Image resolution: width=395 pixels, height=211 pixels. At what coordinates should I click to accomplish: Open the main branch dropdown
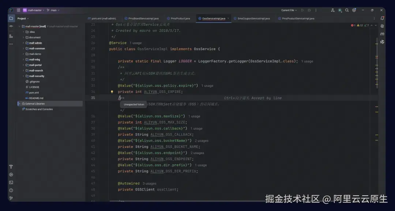[54, 10]
